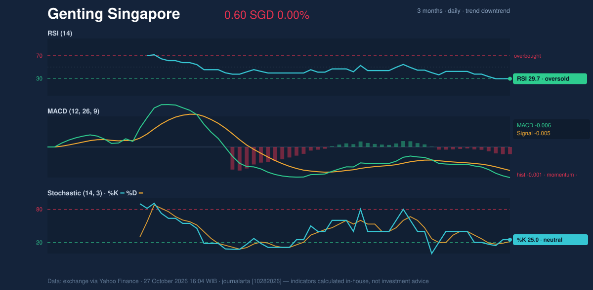
Task: Click the RSI line endpoint dot
Action: coord(510,78)
